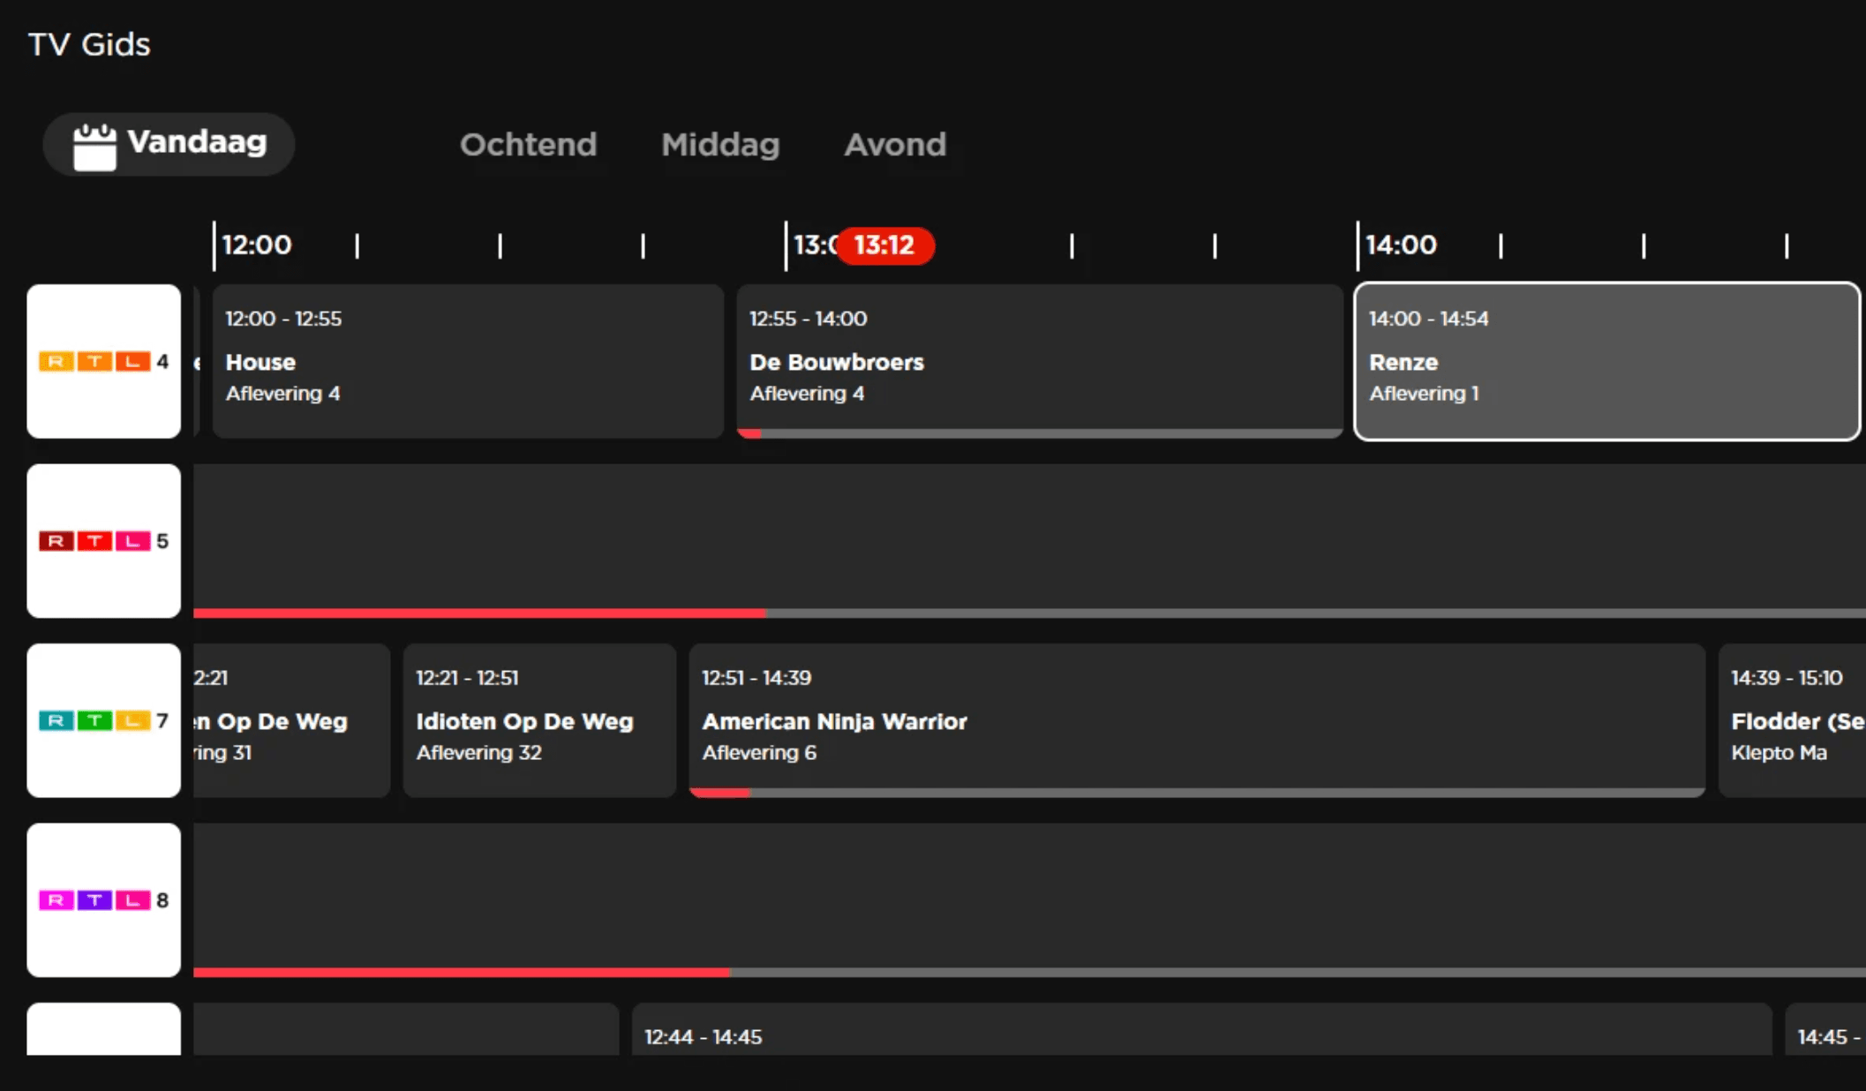Image resolution: width=1866 pixels, height=1091 pixels.
Task: Click the calendar icon beside Vandaag
Action: [x=94, y=146]
